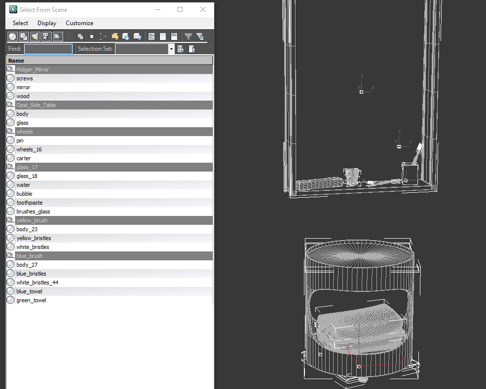Click the Select All list icon
486x389 pixels.
pyautogui.click(x=151, y=36)
